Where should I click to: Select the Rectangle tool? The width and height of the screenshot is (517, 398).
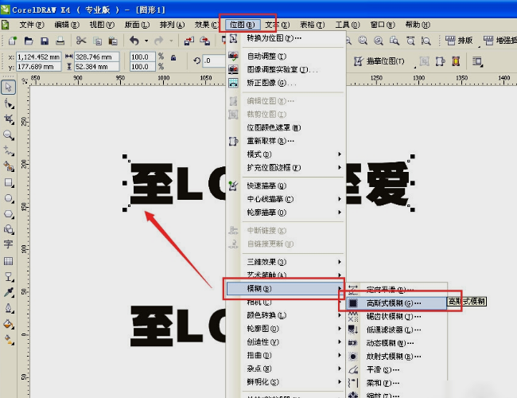9,182
